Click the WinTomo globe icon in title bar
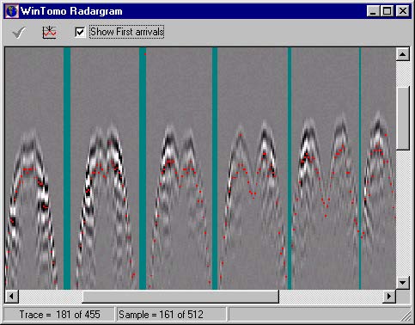Image resolution: width=415 pixels, height=325 pixels. click(x=12, y=11)
